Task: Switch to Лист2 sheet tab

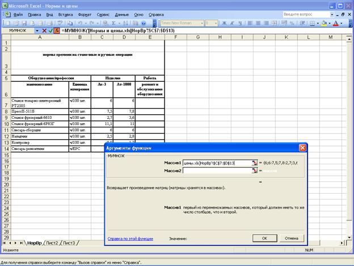Action: [52, 243]
